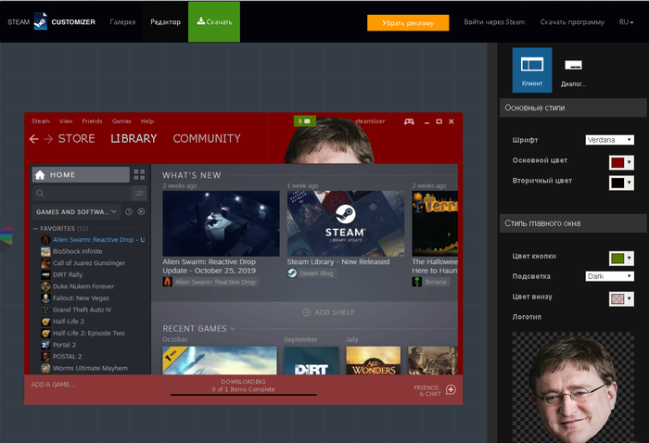This screenshot has height=443, width=649.
Task: Open the RU language dropdown
Action: (626, 22)
